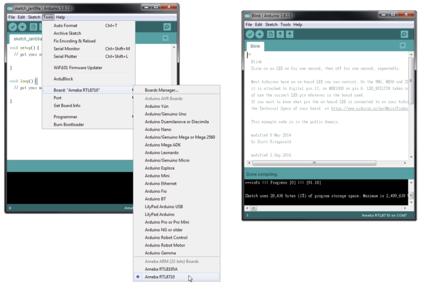Select Arduino Gemma board
Viewport: 445px width, 285px height.
tap(177, 253)
